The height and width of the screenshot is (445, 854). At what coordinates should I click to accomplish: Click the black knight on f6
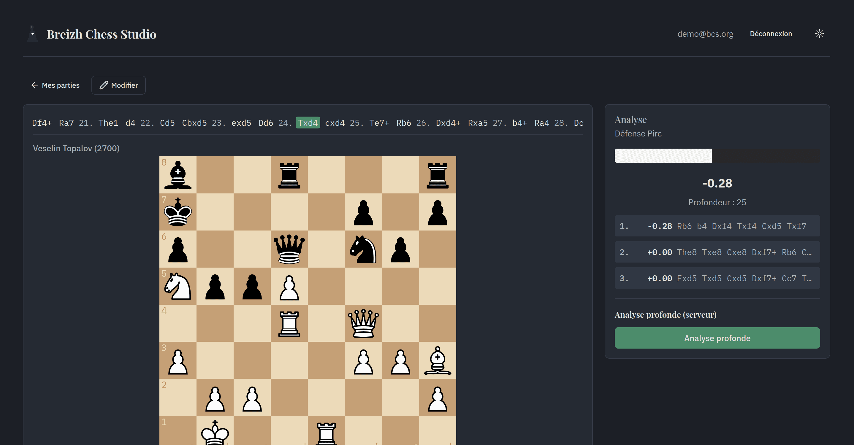[x=363, y=249]
